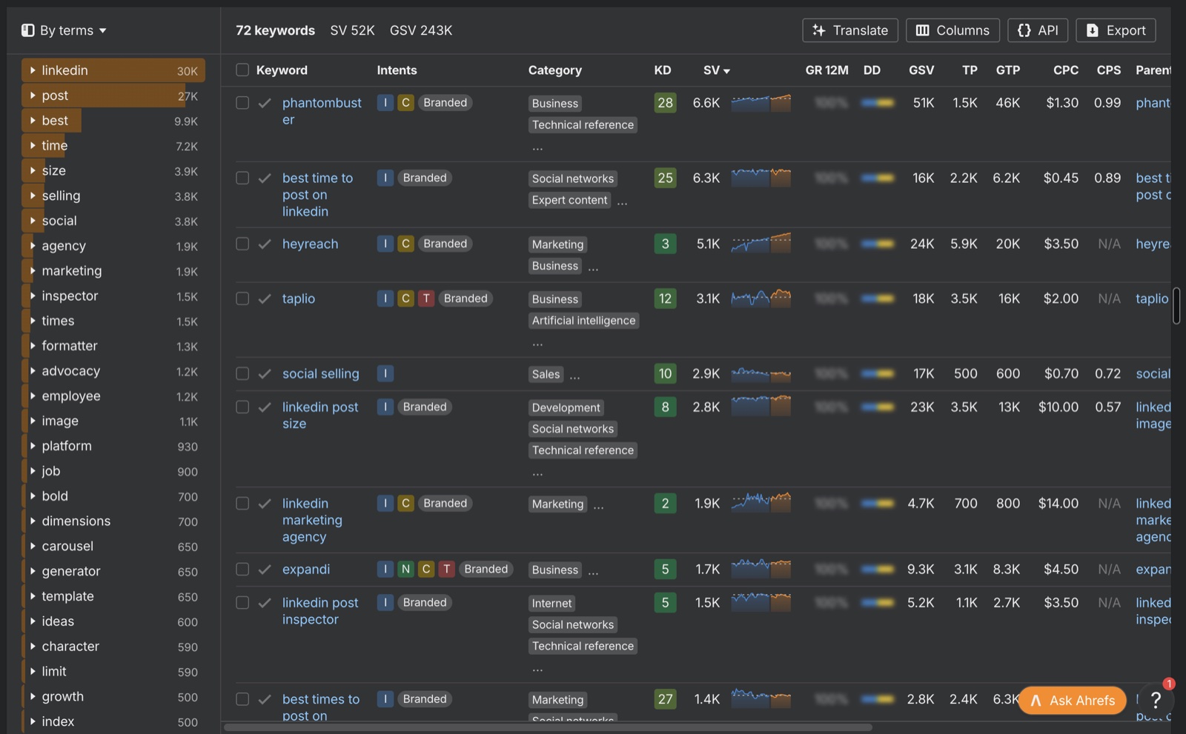Check the heyreach row checkbox
Screen dimensions: 1186x734
(x=242, y=244)
